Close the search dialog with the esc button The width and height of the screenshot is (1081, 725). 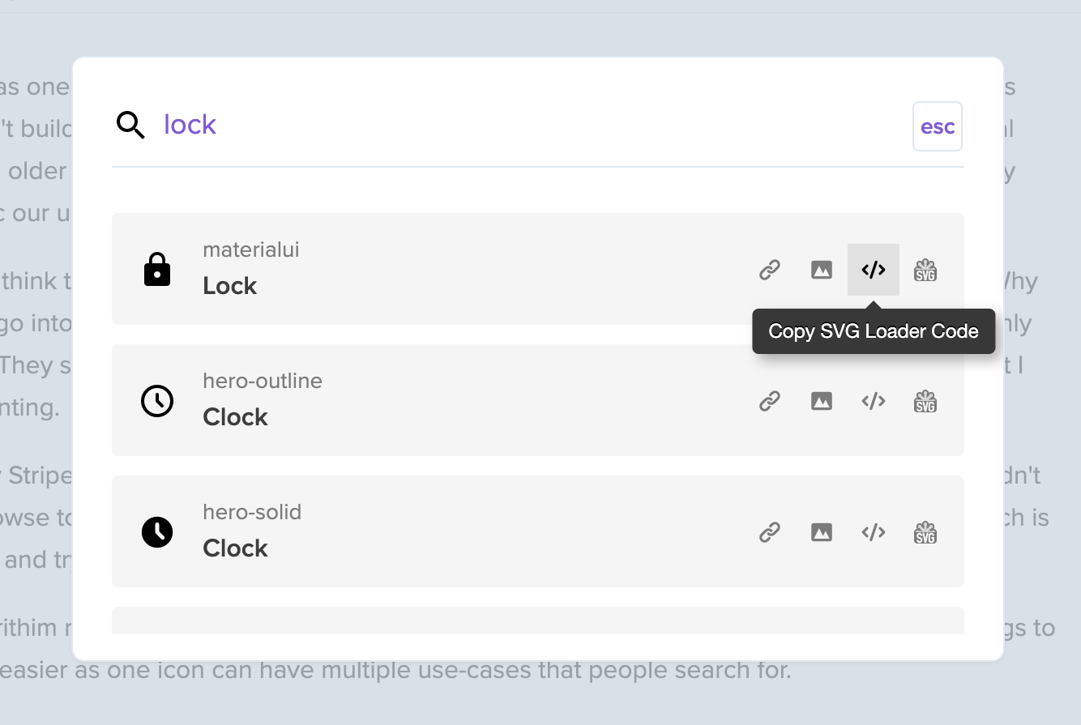pyautogui.click(x=938, y=126)
